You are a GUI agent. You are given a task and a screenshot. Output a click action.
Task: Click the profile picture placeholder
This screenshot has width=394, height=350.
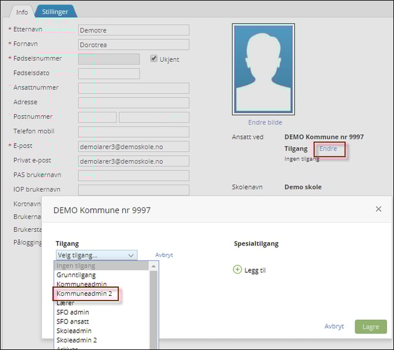pyautogui.click(x=263, y=69)
